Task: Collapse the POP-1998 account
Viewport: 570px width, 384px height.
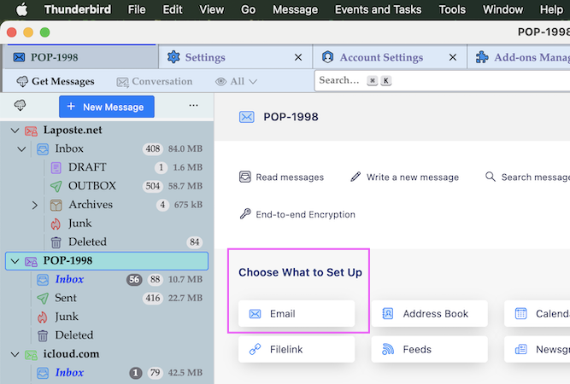Action: tap(15, 261)
